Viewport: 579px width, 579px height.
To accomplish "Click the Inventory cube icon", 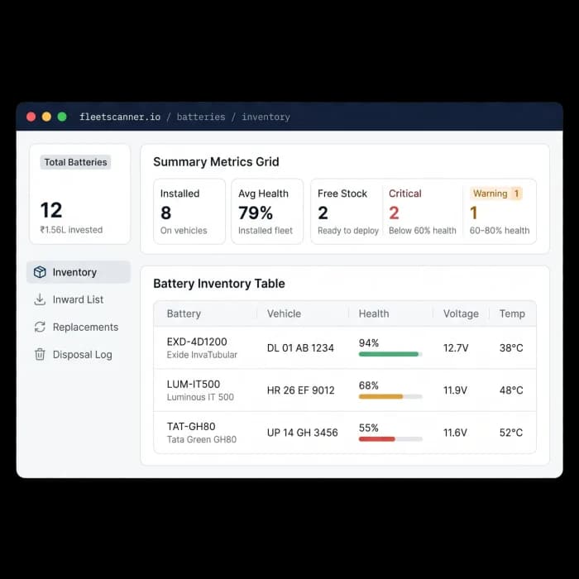I will (40, 272).
